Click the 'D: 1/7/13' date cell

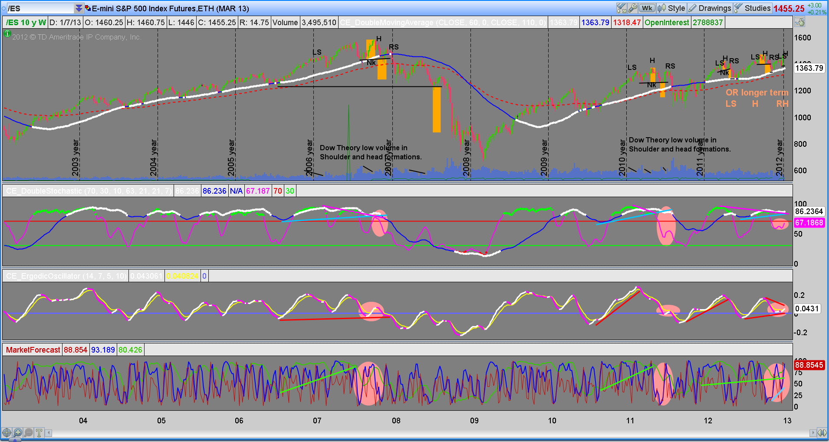click(66, 23)
